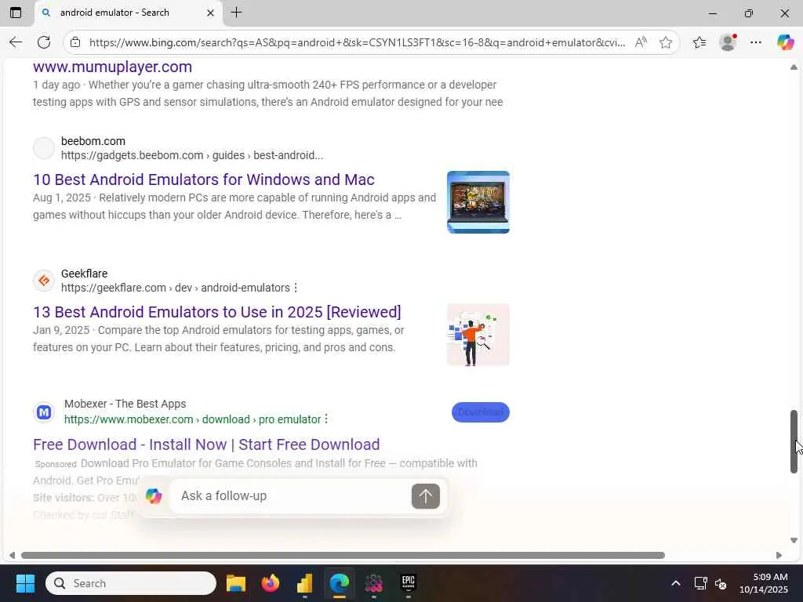Click the taskbar Search box
Screen dimensions: 803x602
click(x=131, y=583)
